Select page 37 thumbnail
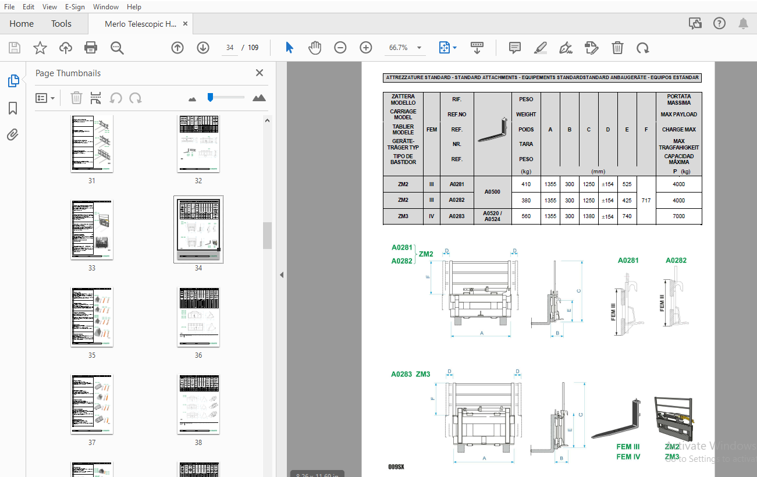This screenshot has height=477, width=757. click(92, 404)
